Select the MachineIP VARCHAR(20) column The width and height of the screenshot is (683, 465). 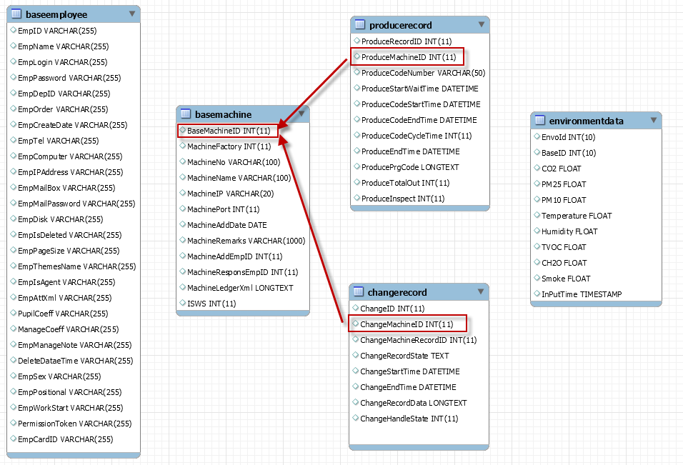[x=230, y=194]
